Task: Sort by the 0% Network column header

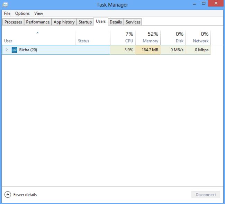Action: (x=198, y=38)
